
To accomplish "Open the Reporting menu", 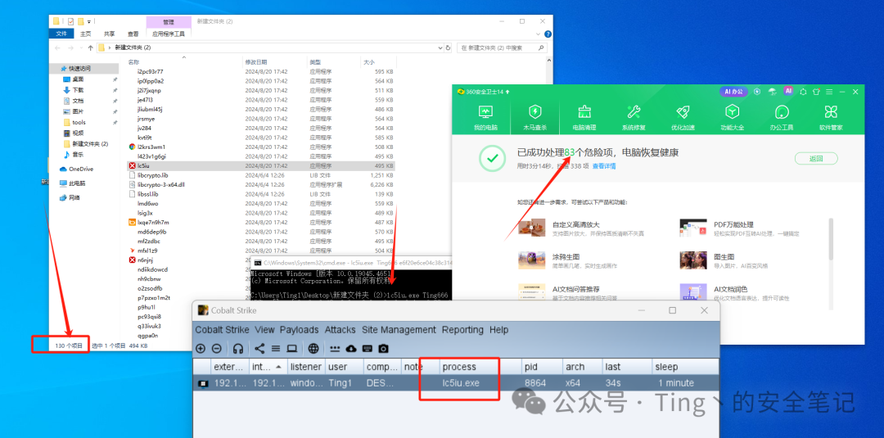I will pos(462,330).
